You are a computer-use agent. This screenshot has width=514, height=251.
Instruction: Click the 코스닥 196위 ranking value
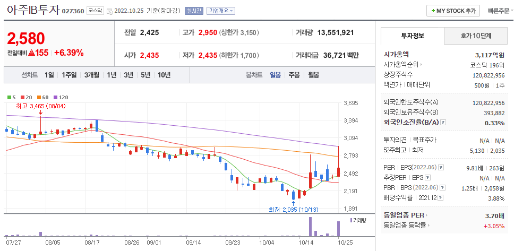(x=487, y=65)
